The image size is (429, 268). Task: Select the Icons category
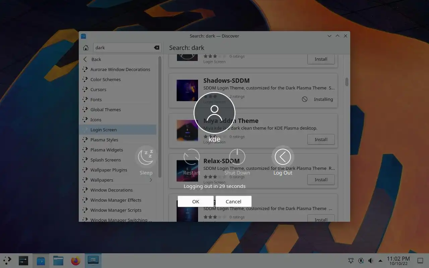(118, 120)
